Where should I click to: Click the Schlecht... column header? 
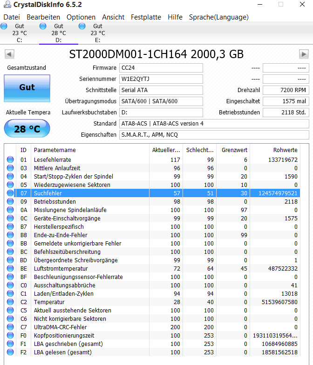click(x=200, y=150)
